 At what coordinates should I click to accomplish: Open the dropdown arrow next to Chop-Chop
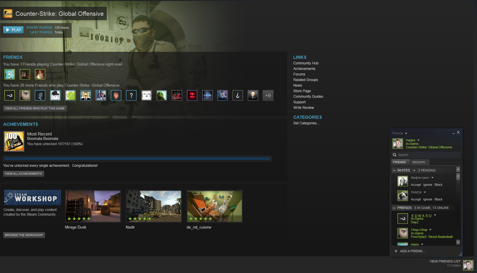coord(430,230)
